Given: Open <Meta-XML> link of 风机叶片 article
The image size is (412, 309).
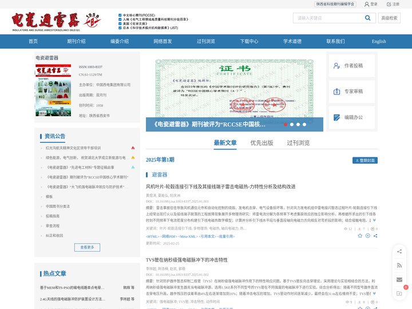Looking at the screenshot, I should pos(188,236).
